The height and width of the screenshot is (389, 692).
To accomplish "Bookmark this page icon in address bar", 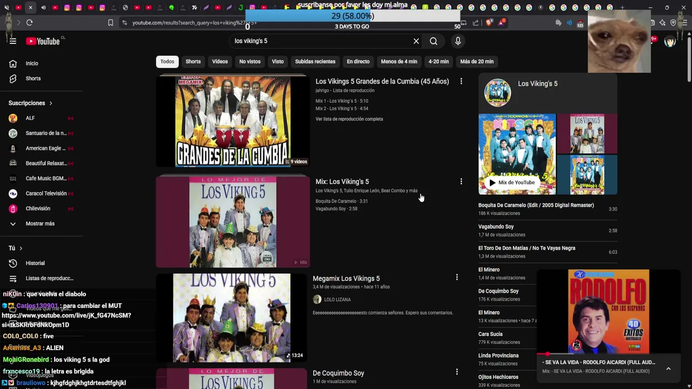I will click(111, 23).
